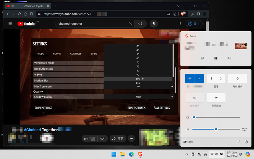Open Brave home page icon
The height and width of the screenshot is (159, 254).
25,14
